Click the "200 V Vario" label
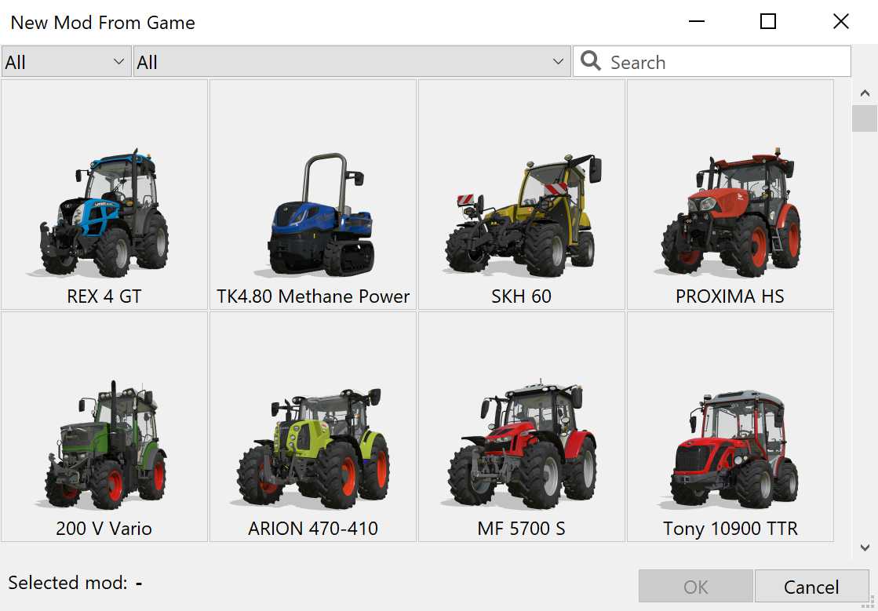Viewport: 878px width, 611px height. [104, 528]
